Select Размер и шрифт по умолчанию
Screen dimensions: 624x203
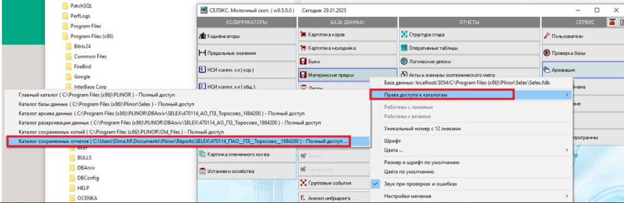coord(471,162)
